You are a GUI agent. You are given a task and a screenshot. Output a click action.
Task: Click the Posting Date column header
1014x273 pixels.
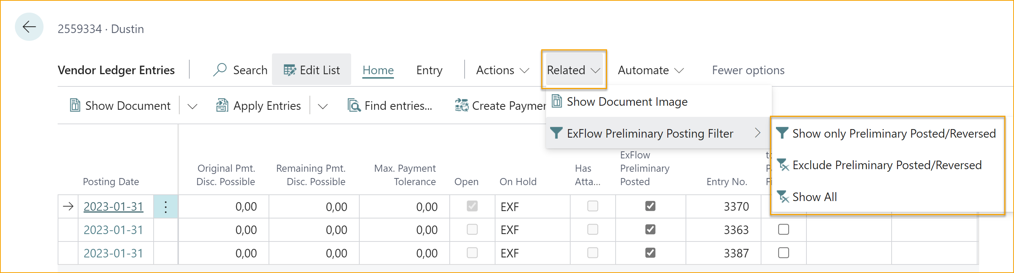coord(110,182)
